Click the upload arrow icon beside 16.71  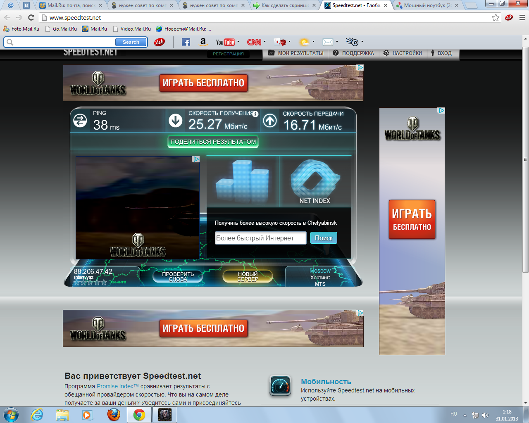pos(270,121)
